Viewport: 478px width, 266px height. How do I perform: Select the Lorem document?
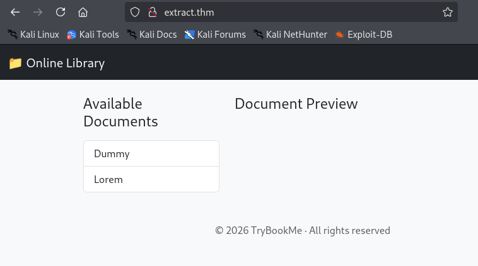(151, 179)
